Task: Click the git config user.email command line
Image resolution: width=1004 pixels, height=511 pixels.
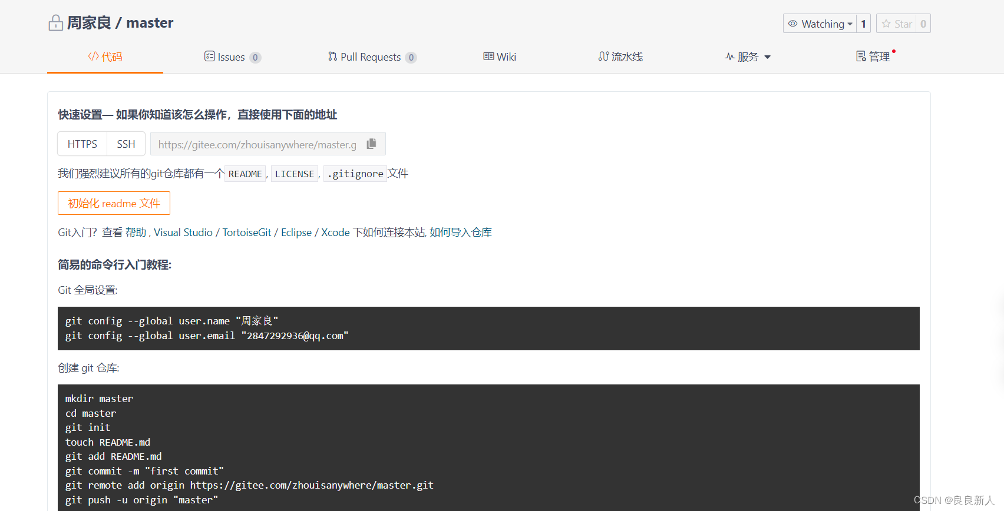Action: tap(207, 336)
